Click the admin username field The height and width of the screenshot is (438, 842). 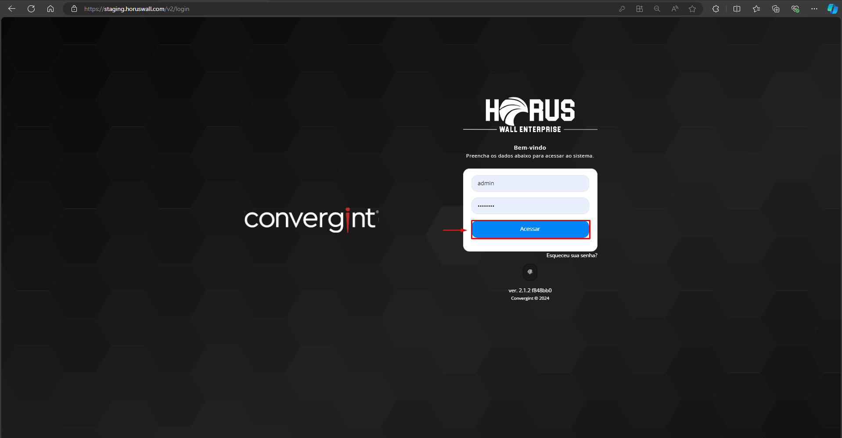click(530, 183)
